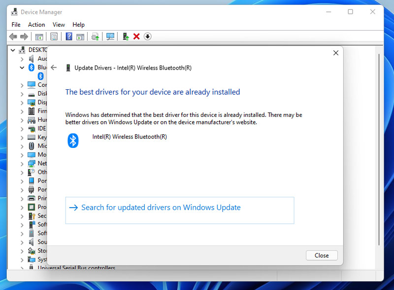Click the update driver toolbar icon
Image resolution: width=394 pixels, height=290 pixels.
point(95,36)
